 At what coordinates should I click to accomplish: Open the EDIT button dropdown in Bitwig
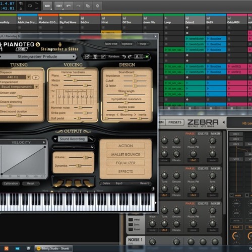tap(59, 6)
